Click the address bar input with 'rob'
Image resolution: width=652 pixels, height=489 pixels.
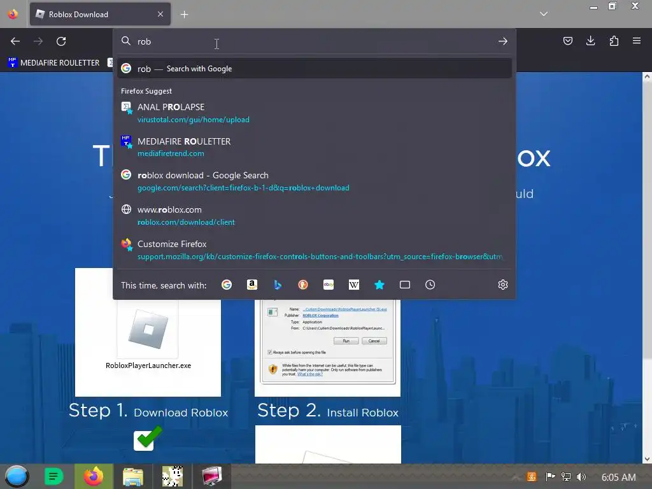point(315,41)
